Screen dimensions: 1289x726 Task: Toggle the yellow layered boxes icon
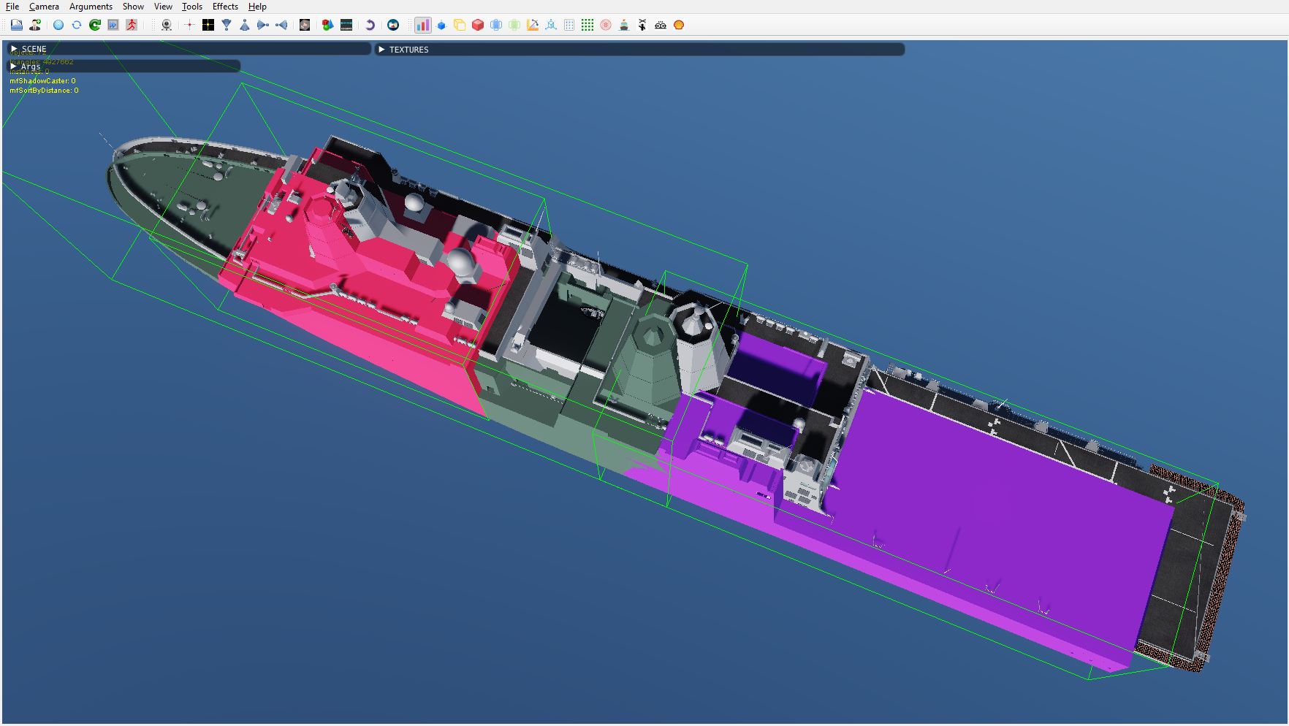pyautogui.click(x=460, y=25)
